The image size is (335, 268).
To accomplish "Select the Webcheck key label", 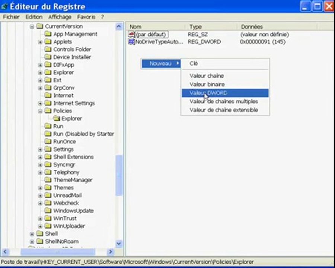I will point(66,203).
